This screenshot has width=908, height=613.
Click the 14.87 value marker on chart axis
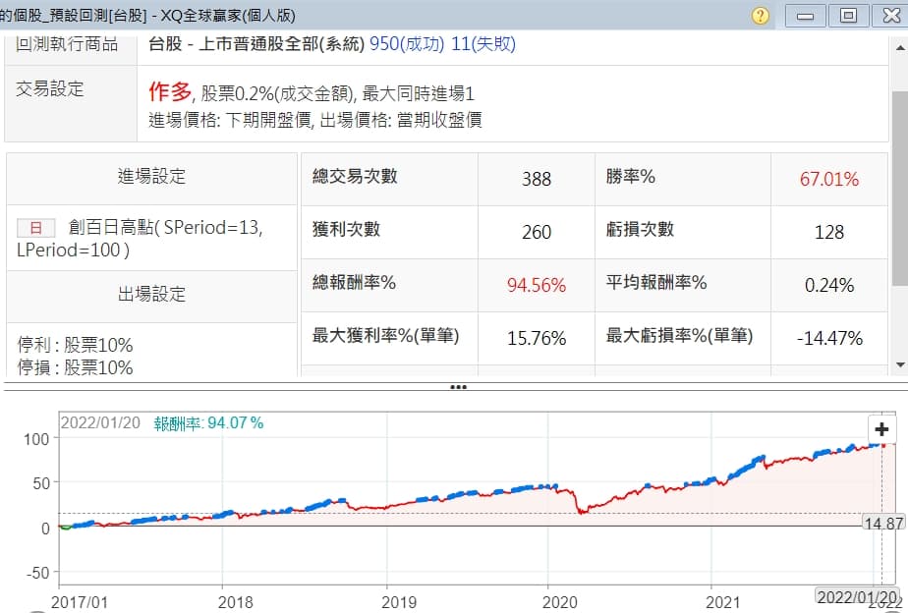(881, 524)
